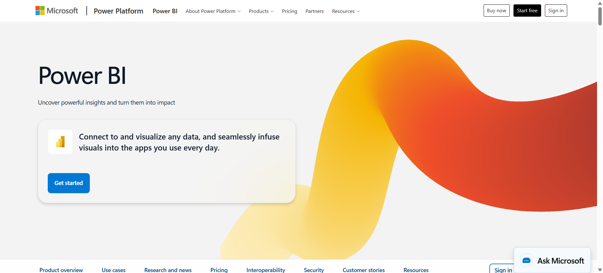Open the Ask Microsoft chat bubble icon

coord(526,260)
